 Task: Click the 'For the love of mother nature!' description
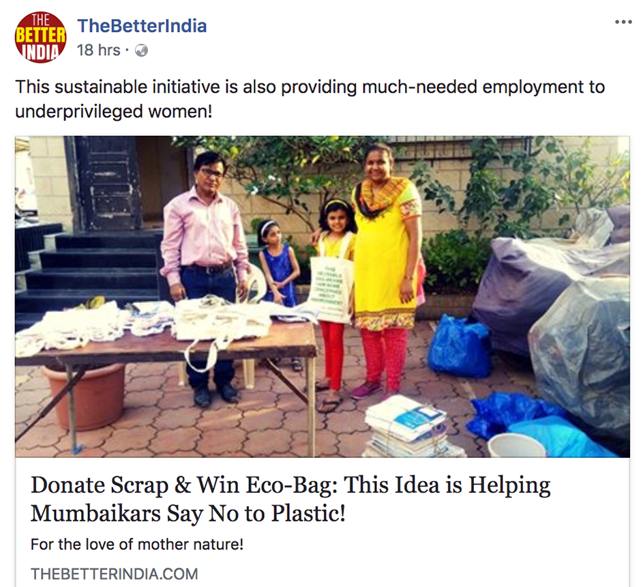pos(137,545)
